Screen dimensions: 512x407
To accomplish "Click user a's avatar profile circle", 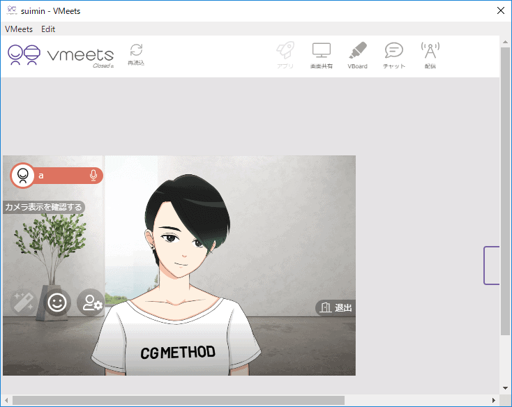I will [x=23, y=176].
